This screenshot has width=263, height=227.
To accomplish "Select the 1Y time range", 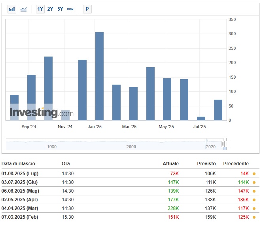I will tap(40, 9).
